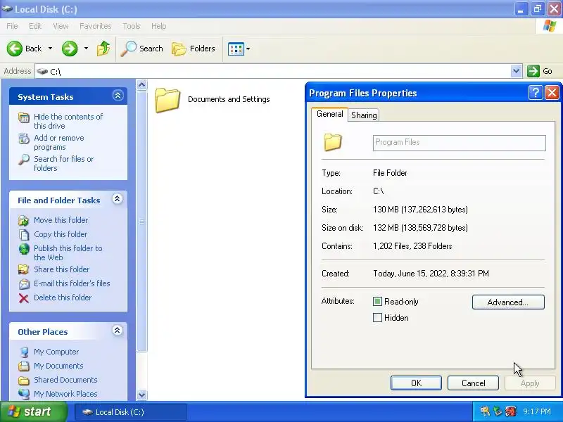The height and width of the screenshot is (422, 563).
Task: Collapse the Other Places panel
Action: pos(117,331)
